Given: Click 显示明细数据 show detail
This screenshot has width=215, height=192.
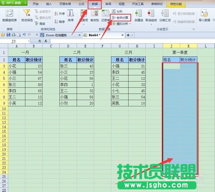Looking at the screenshot, I should click(184, 14).
